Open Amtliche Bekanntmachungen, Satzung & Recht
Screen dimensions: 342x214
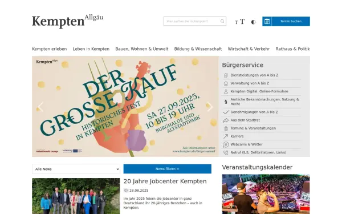click(x=264, y=102)
